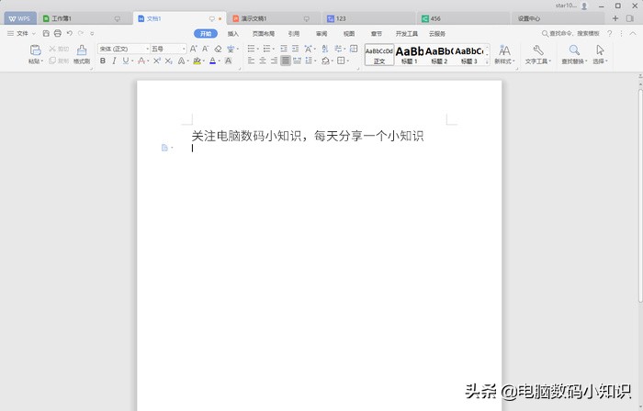Select the Format Painter (格式刷) tool
Image resolution: width=643 pixels, height=411 pixels.
(x=82, y=54)
